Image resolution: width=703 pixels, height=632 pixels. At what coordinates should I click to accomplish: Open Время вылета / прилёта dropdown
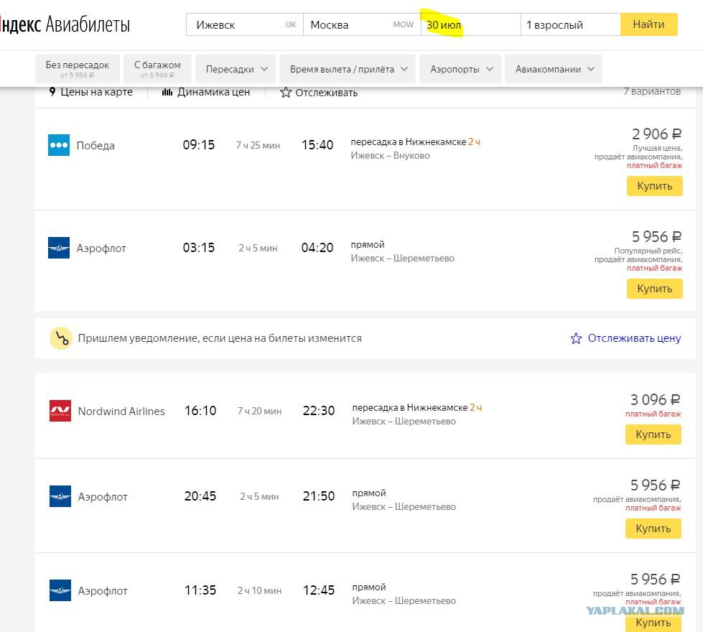(x=348, y=69)
